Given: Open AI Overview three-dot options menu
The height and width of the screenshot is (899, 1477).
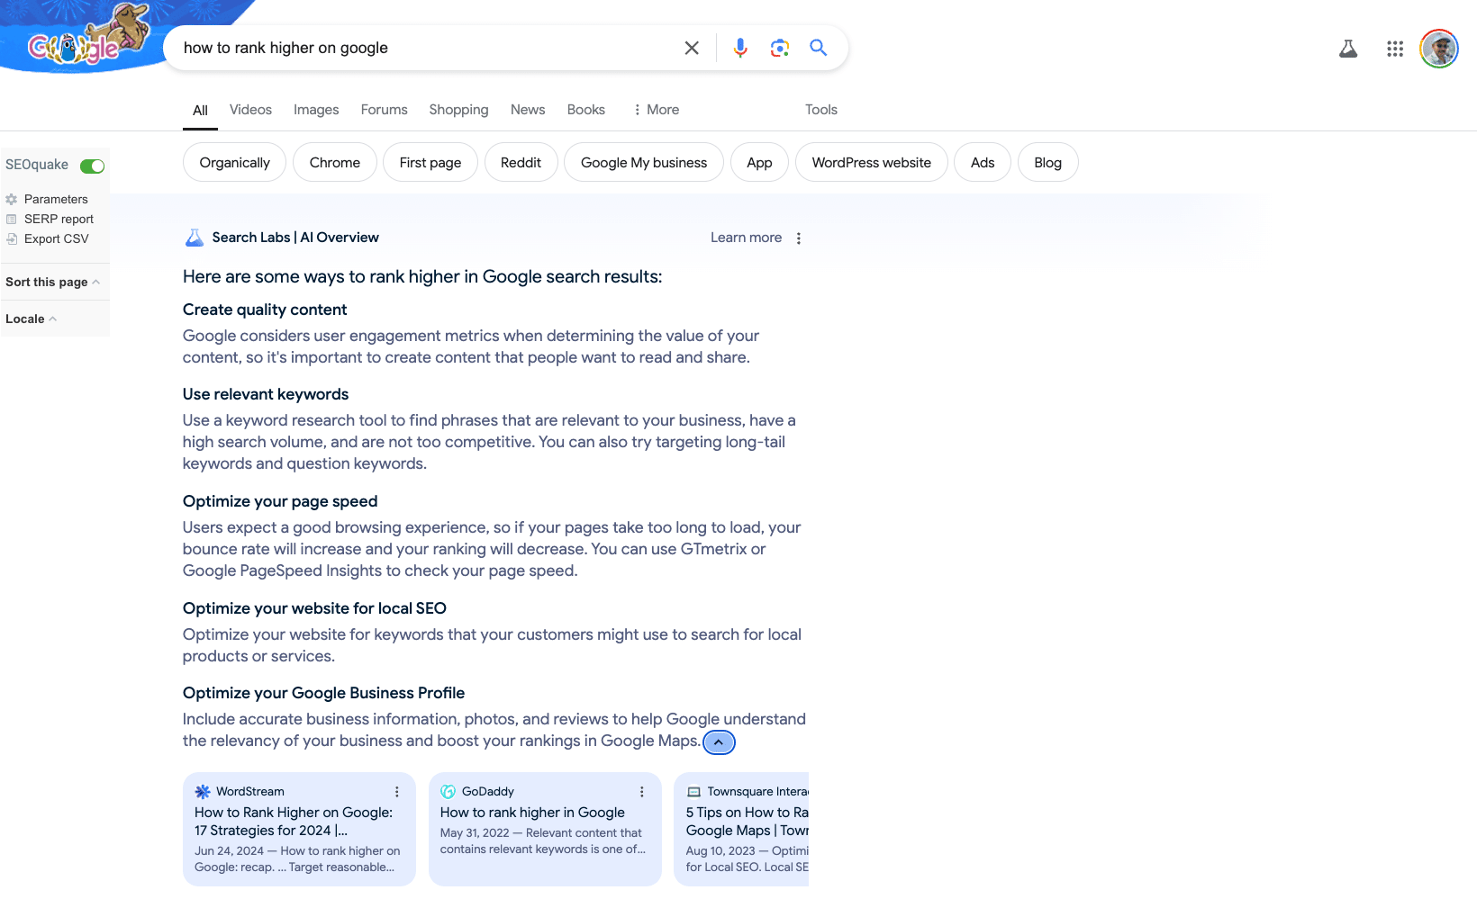Looking at the screenshot, I should [799, 238].
